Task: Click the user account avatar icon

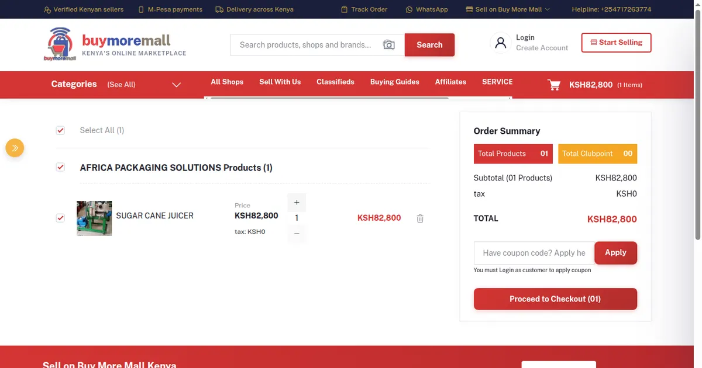Action: (500, 43)
